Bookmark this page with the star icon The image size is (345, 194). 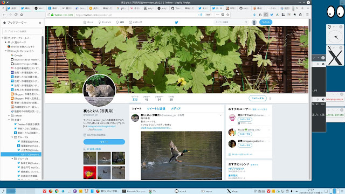[227, 15]
